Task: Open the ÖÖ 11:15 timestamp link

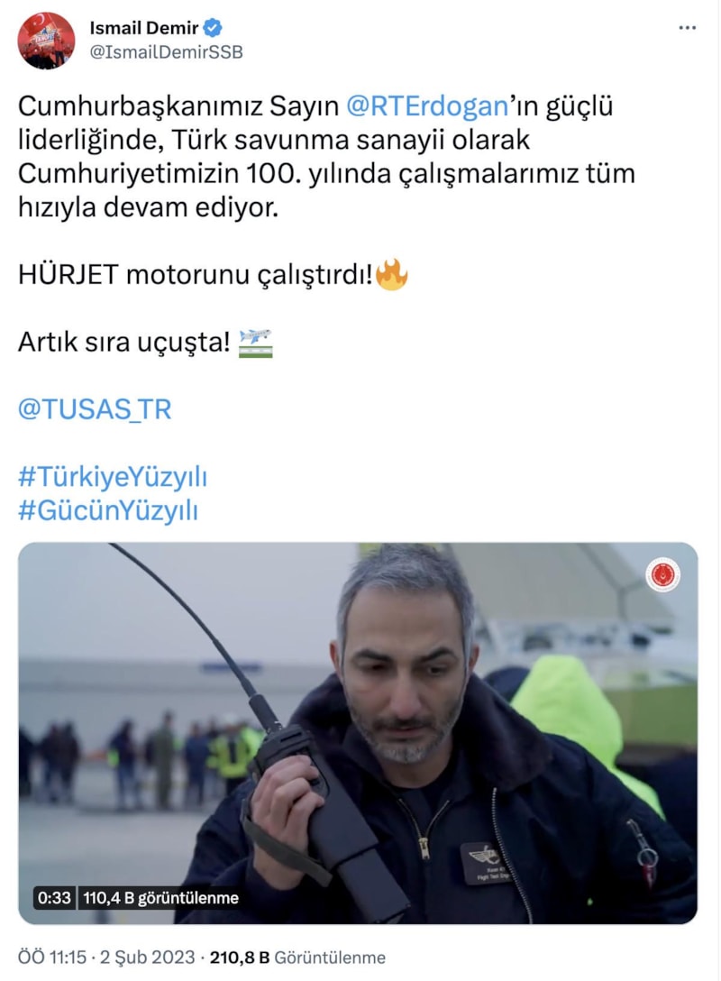Action: coord(52,958)
